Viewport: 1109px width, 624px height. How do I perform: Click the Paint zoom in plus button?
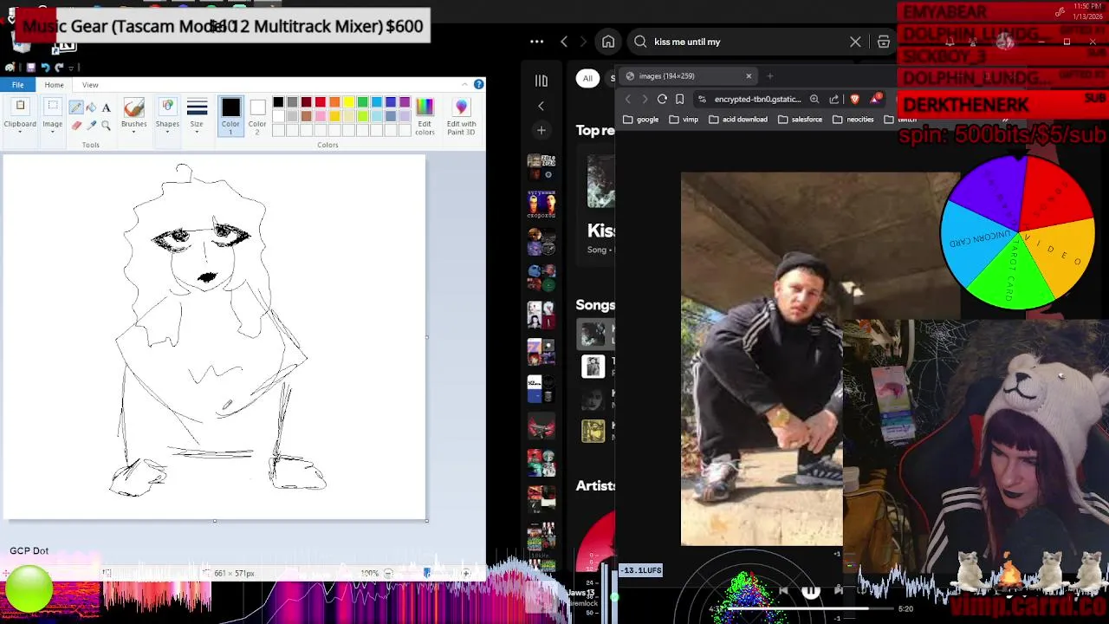point(466,573)
